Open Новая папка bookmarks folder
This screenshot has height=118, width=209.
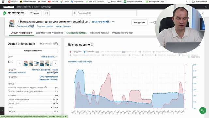click(x=115, y=2)
